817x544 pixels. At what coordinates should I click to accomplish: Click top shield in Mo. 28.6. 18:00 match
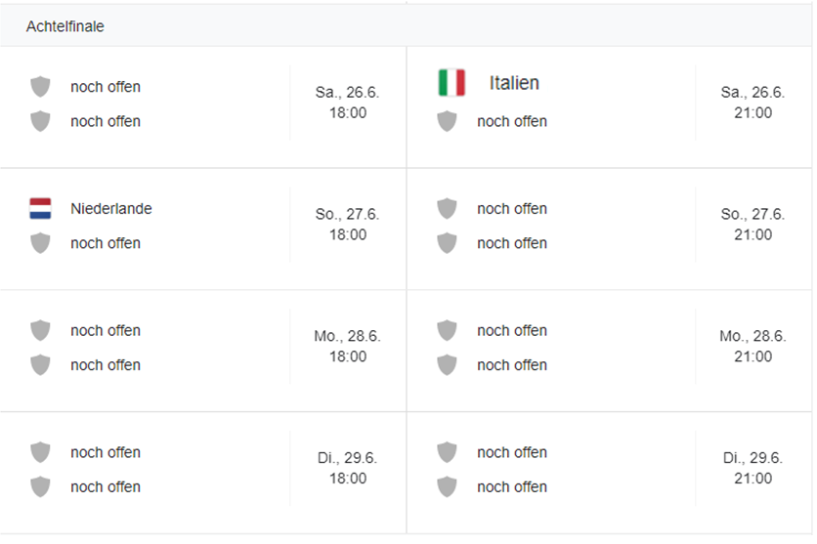click(x=40, y=330)
